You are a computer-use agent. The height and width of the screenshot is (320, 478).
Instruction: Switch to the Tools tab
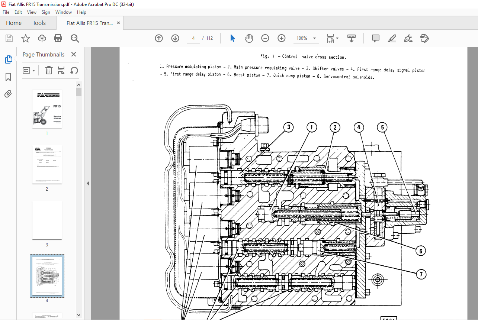click(x=39, y=23)
